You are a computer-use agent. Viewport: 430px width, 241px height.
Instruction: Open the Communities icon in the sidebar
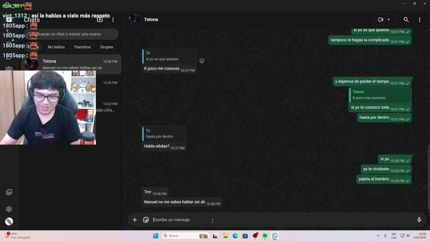coord(9,69)
